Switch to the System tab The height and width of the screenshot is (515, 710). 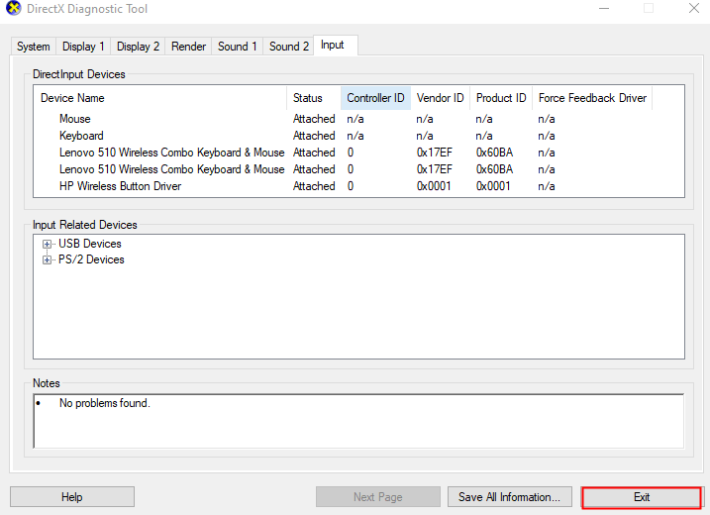pos(33,47)
